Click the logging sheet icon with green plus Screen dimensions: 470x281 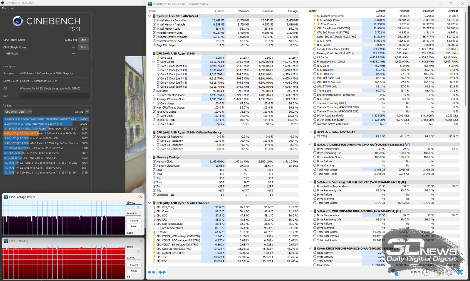click(x=437, y=272)
